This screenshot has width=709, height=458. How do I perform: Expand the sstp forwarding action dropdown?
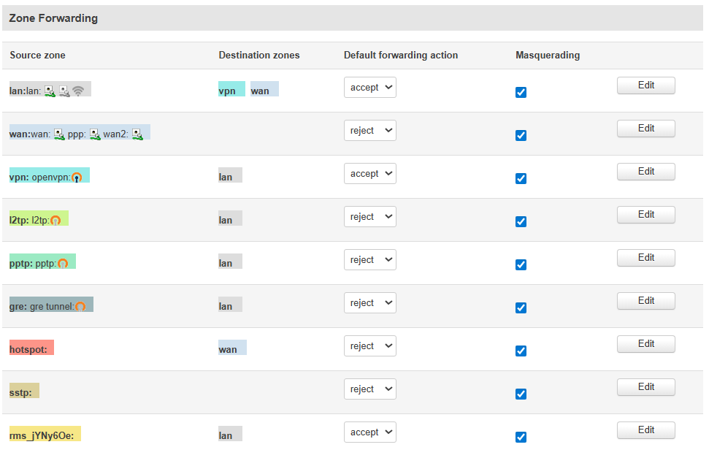pos(370,389)
